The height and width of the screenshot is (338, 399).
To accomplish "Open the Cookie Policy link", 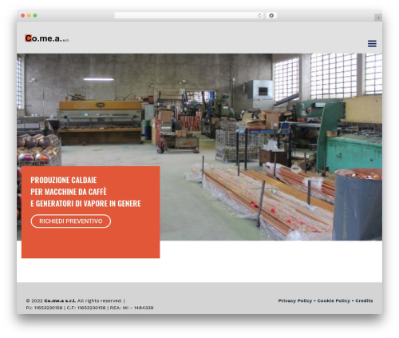I will [x=334, y=300].
